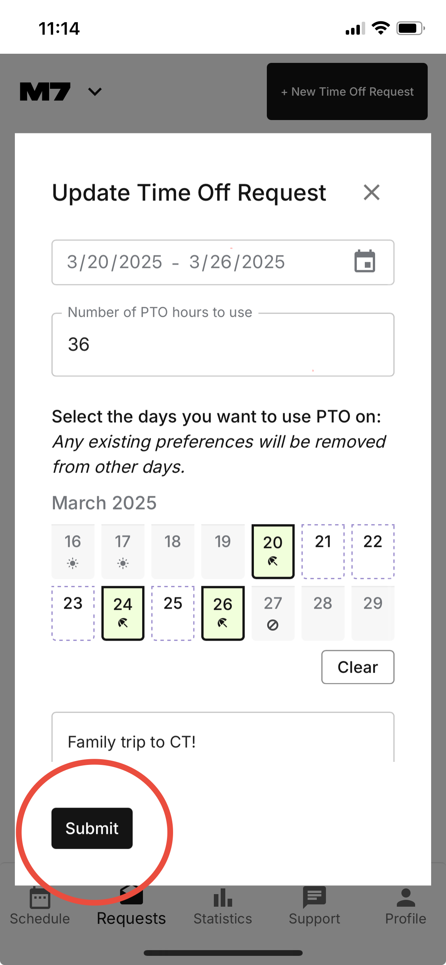
Task: Edit the 'Family trip to CT!' note field
Action: 223,742
